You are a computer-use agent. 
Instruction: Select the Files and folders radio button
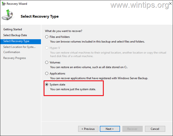coord(47,37)
